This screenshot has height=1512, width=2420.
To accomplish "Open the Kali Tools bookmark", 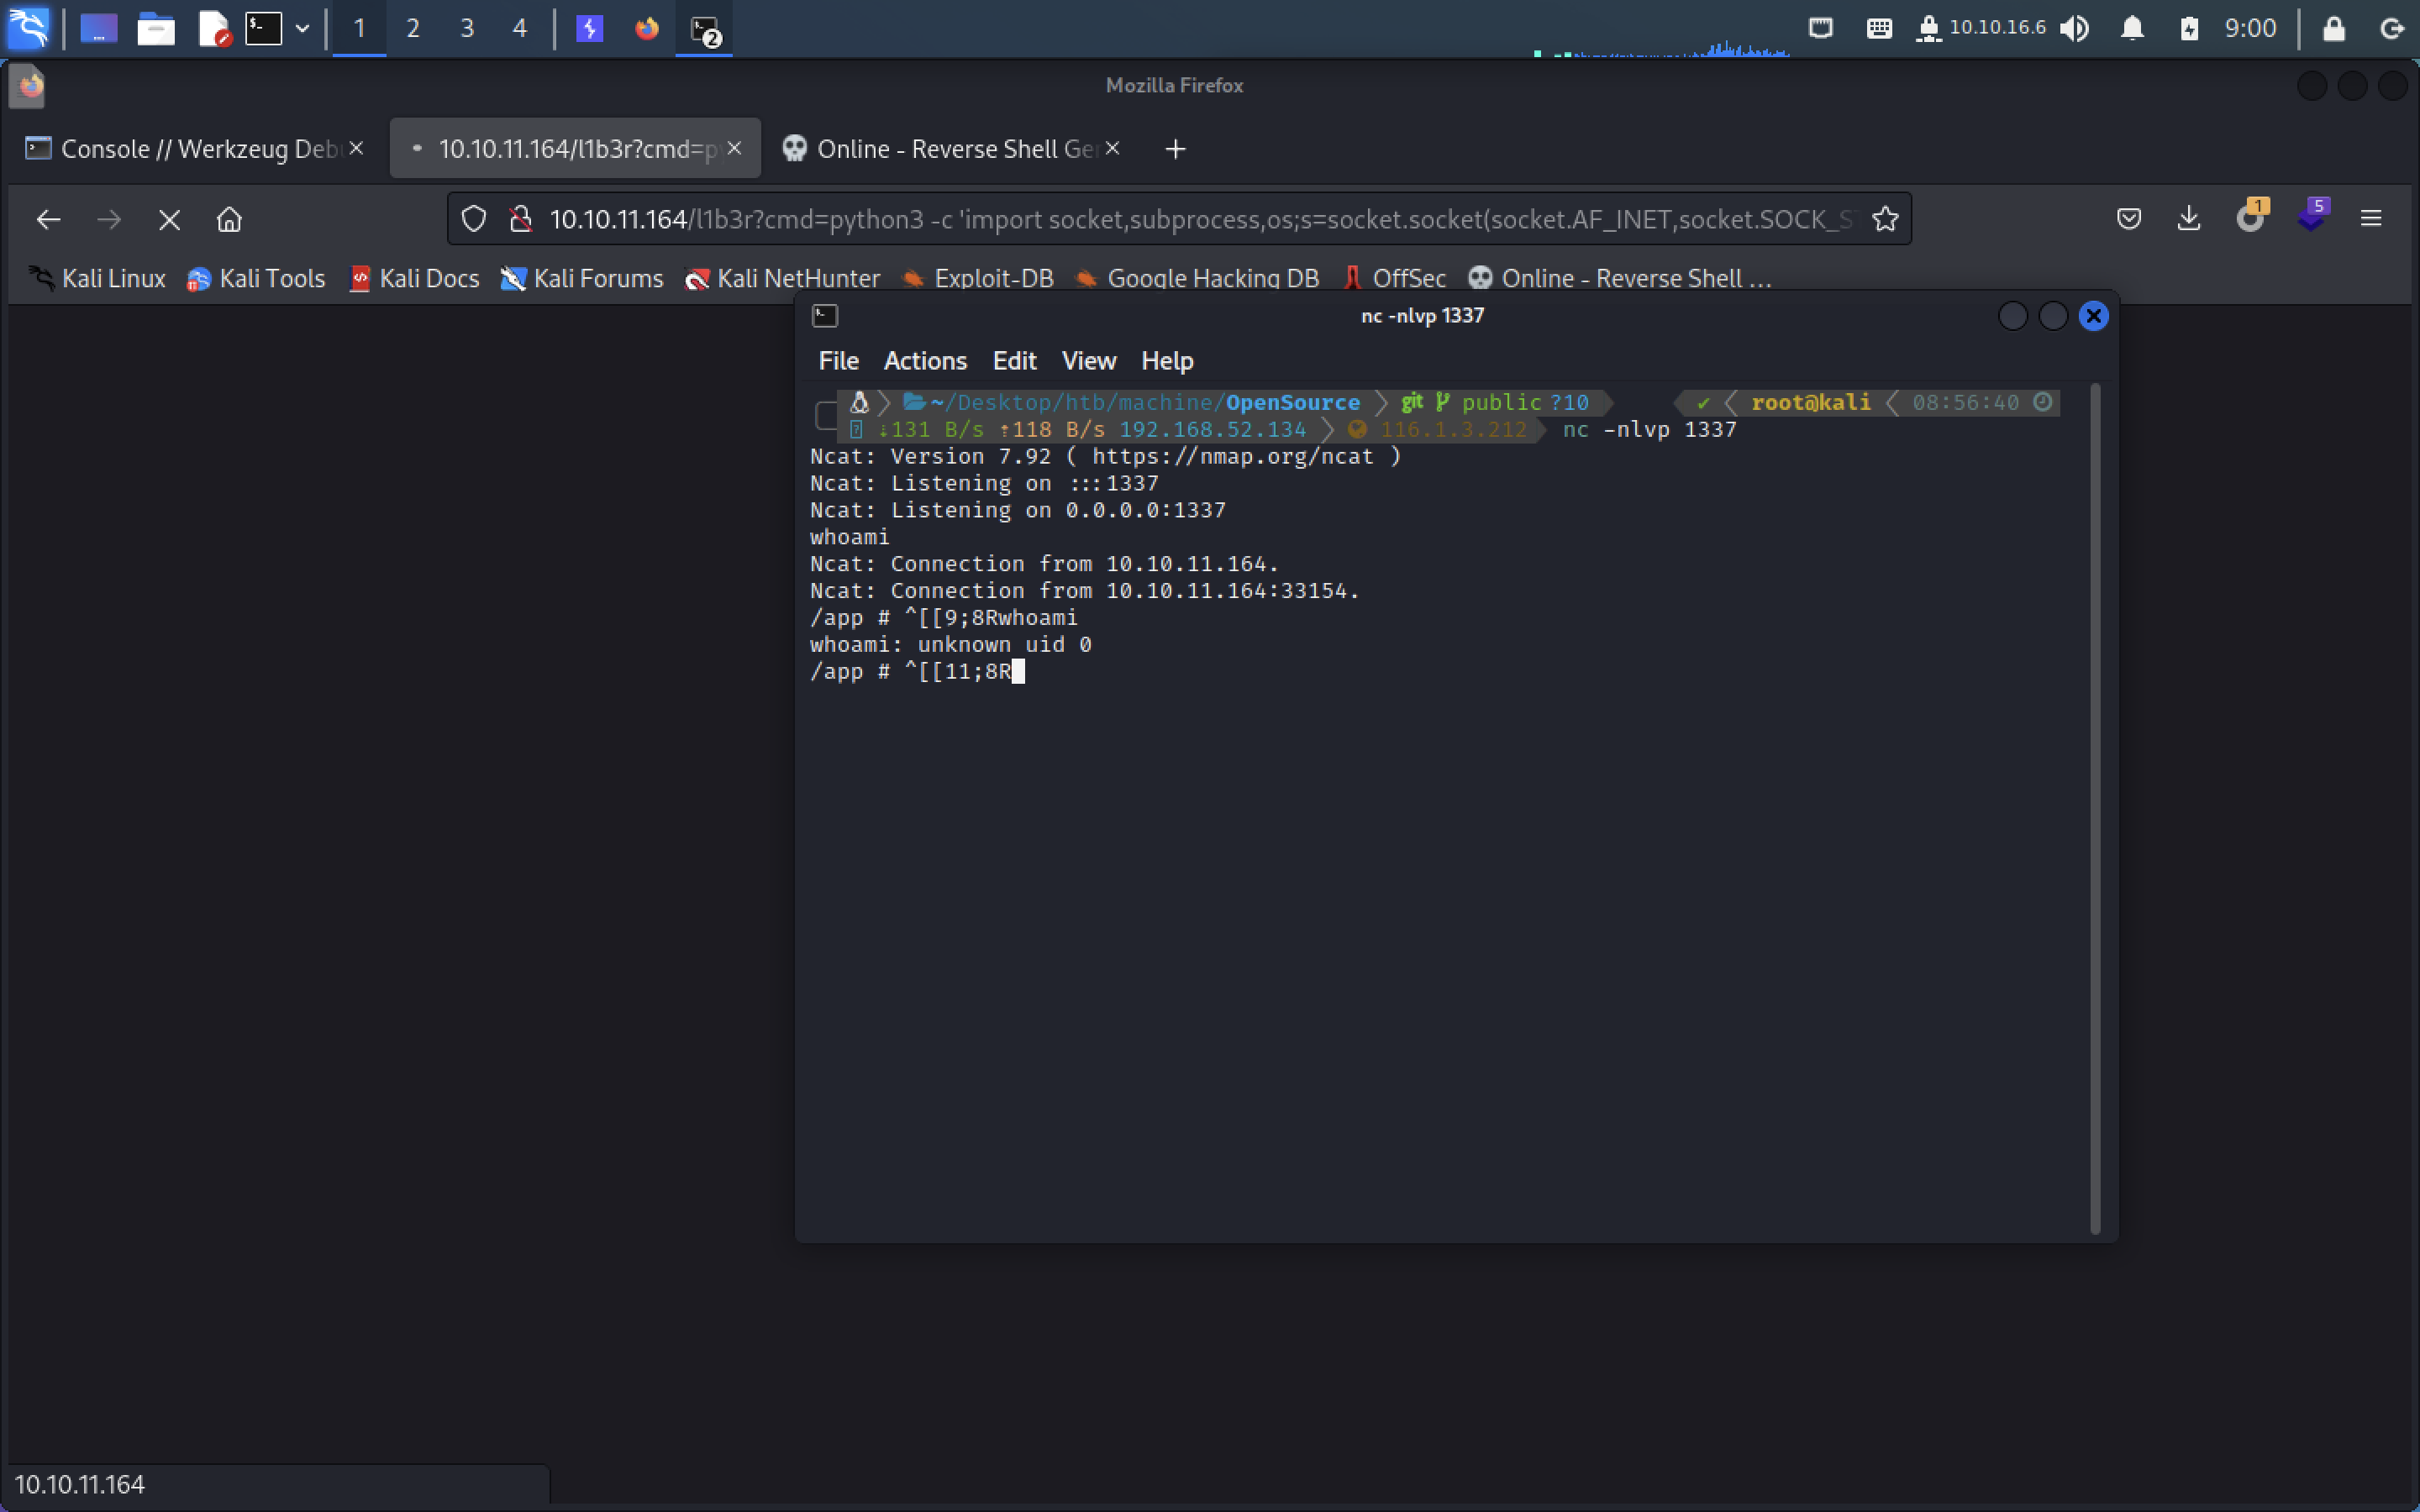I will click(256, 278).
